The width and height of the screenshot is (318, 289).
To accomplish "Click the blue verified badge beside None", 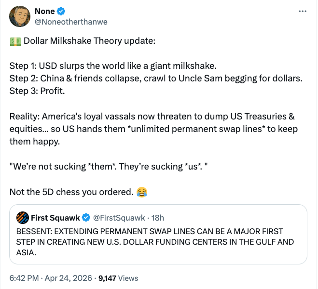I will point(61,12).
